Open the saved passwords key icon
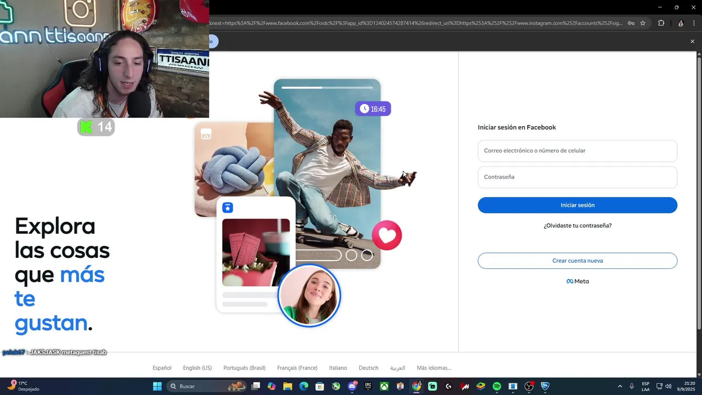Screen dimensions: 702x395 pyautogui.click(x=631, y=23)
